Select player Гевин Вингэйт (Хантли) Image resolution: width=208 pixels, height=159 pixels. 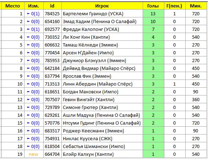tap(89, 100)
